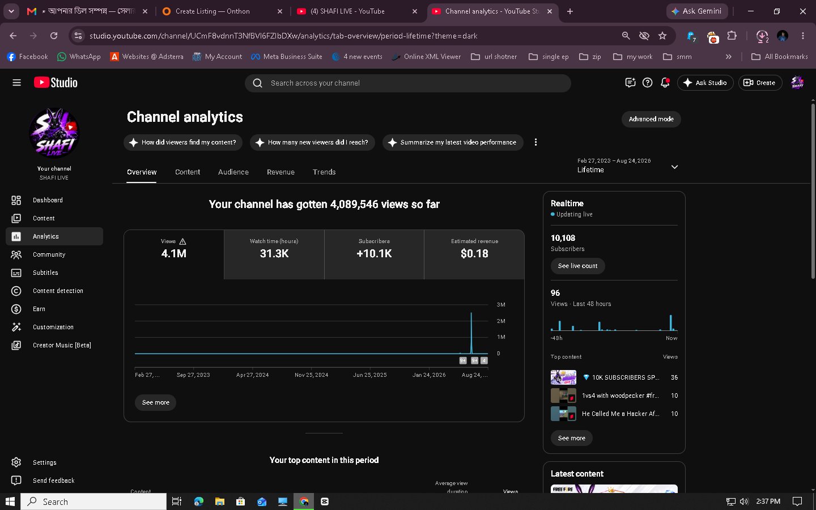Open Customization in the sidebar

coord(54,327)
